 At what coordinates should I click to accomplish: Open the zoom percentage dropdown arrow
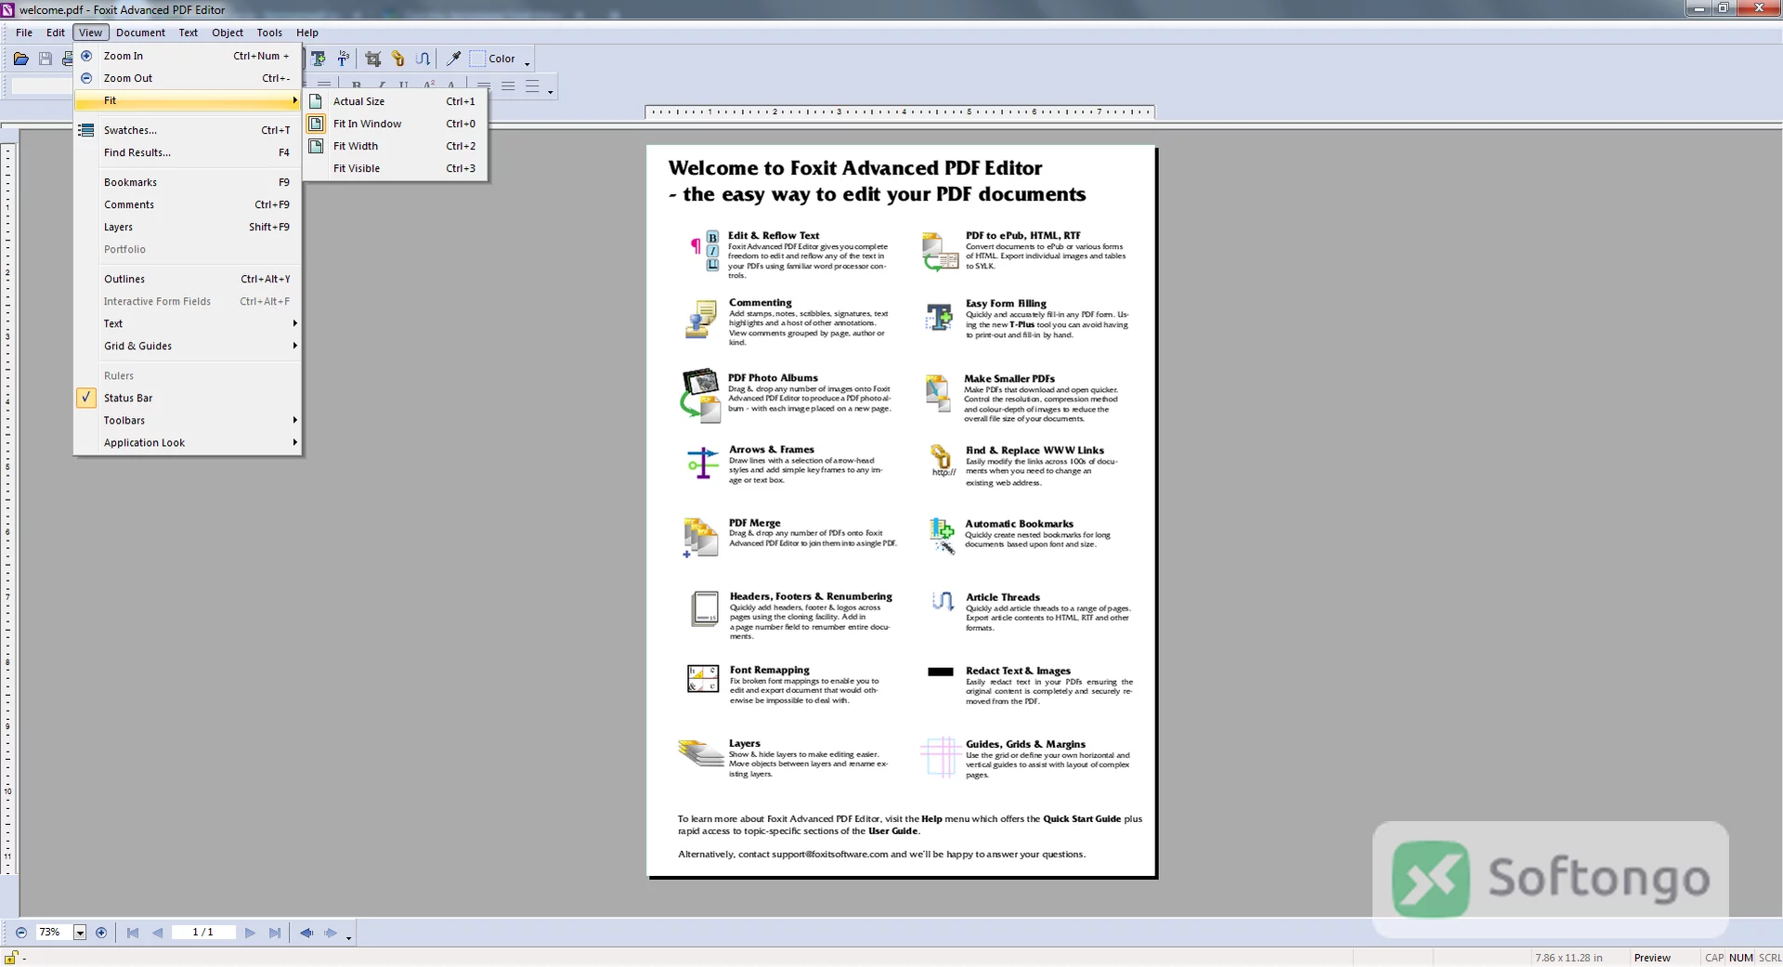(x=80, y=933)
